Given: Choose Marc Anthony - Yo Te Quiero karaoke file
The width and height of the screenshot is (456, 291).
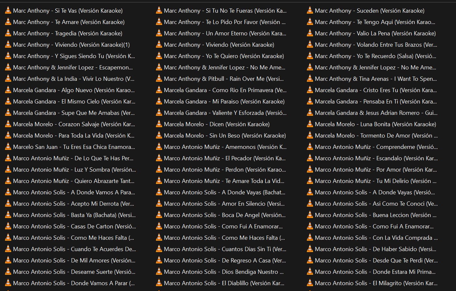Looking at the screenshot, I should (224, 56).
